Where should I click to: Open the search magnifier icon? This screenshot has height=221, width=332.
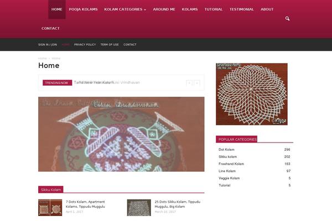pos(287,19)
